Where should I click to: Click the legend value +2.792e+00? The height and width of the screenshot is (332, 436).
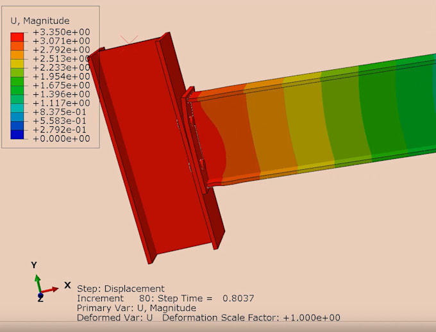pos(62,50)
